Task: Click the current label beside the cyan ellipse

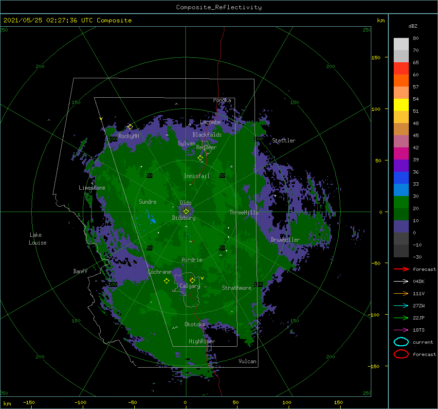Action: [x=423, y=342]
